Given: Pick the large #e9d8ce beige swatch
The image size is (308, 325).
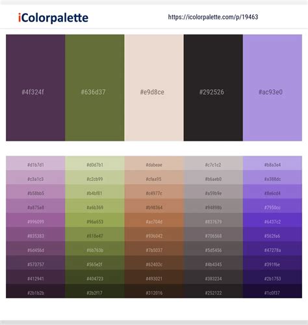Looking at the screenshot, I should (154, 88).
